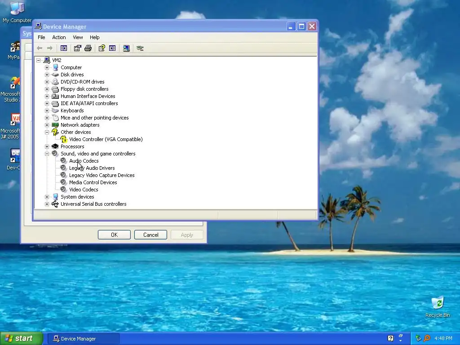
Task: Click the last greyed toolbar icon after Scan
Action: pyautogui.click(x=140, y=48)
